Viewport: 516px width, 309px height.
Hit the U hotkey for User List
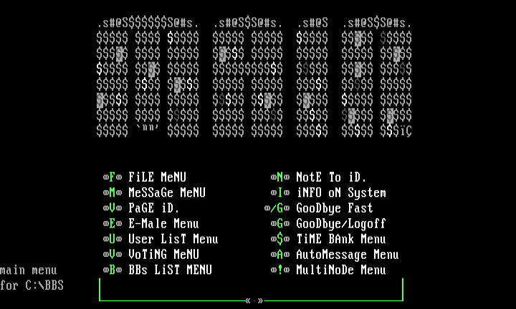tap(113, 239)
